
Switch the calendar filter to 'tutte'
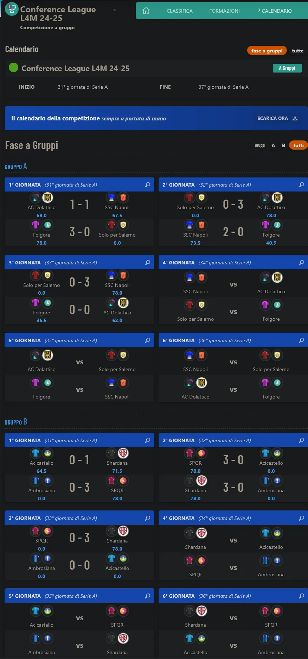coord(297,51)
